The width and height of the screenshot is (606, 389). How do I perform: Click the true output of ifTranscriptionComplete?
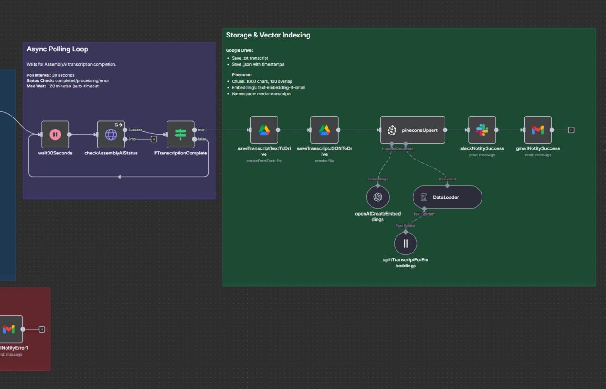[195, 130]
